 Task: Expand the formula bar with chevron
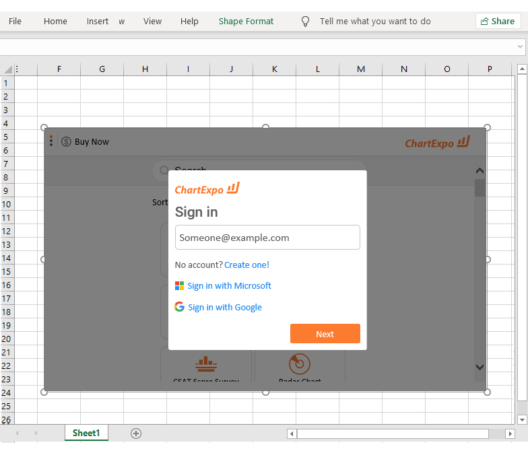pyautogui.click(x=520, y=47)
